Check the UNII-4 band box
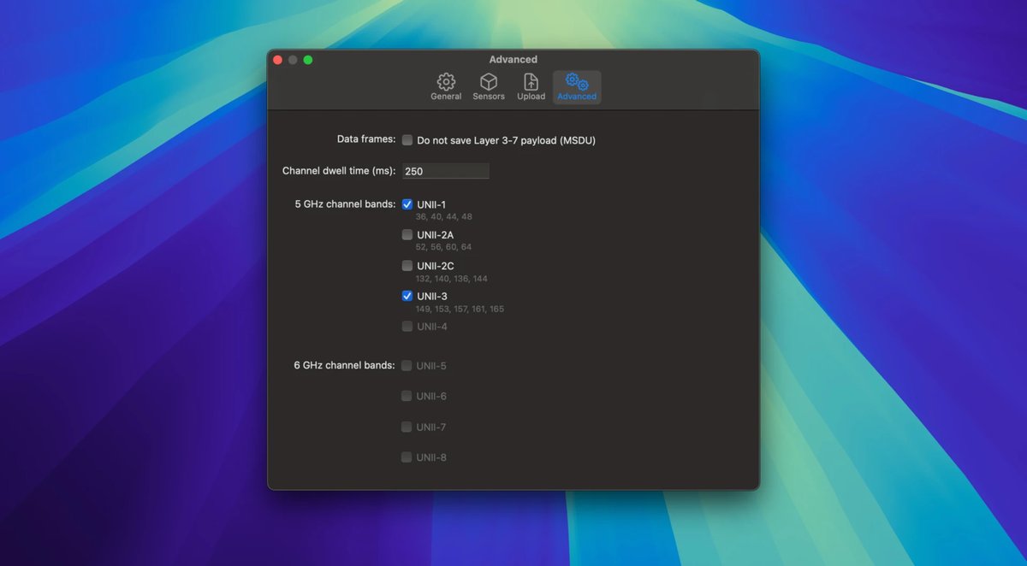The height and width of the screenshot is (566, 1027). coord(407,327)
